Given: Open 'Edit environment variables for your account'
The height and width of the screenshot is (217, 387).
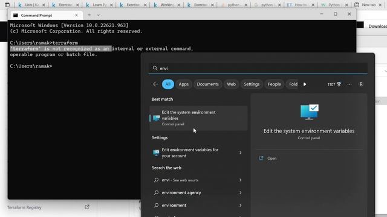Looking at the screenshot, I should point(190,153).
